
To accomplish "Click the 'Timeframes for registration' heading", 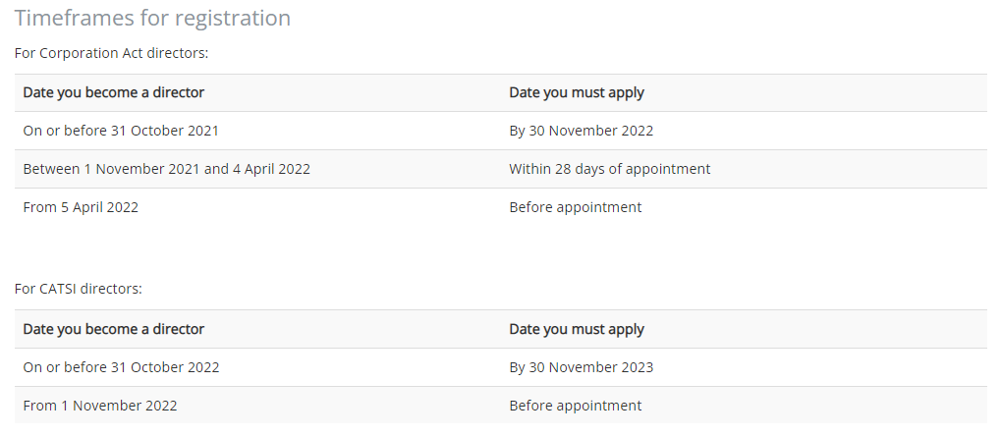I will [152, 19].
